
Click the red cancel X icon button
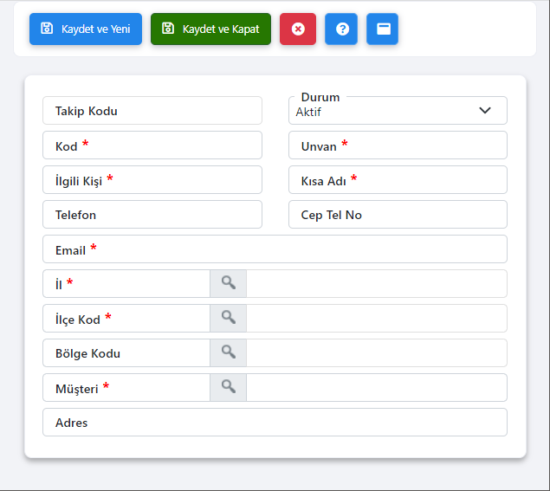(x=298, y=29)
